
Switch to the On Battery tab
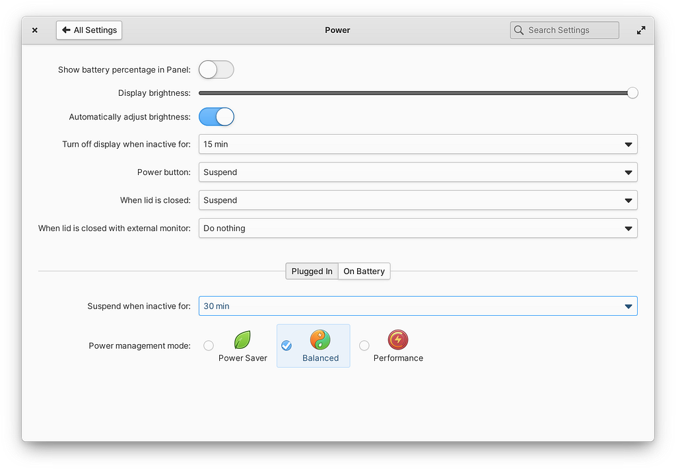tap(364, 271)
